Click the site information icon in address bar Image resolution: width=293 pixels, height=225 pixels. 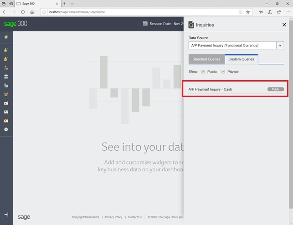[44, 12]
